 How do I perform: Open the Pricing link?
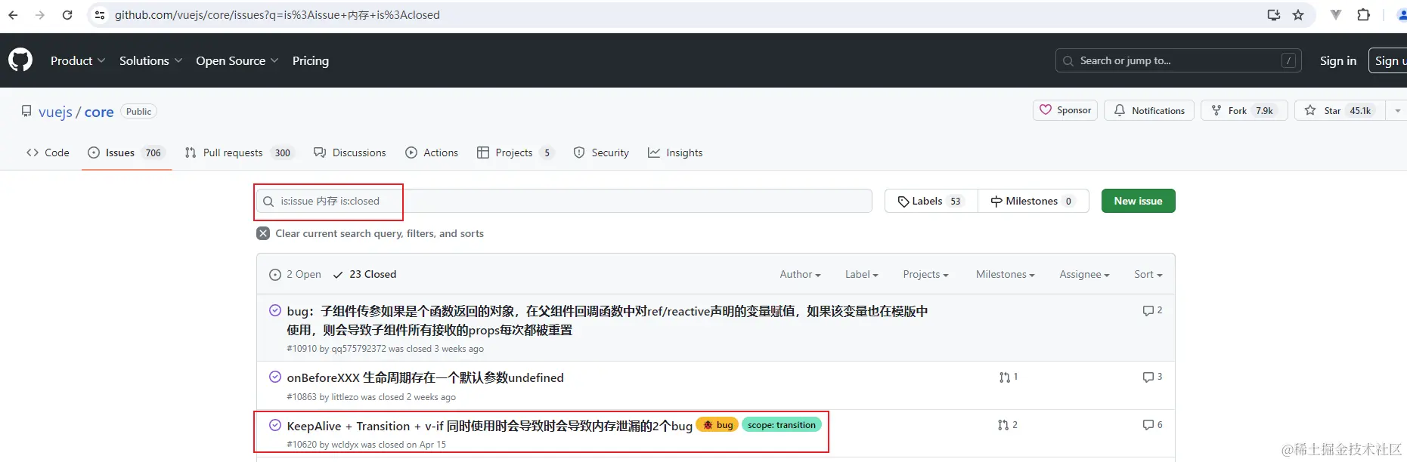pos(311,60)
